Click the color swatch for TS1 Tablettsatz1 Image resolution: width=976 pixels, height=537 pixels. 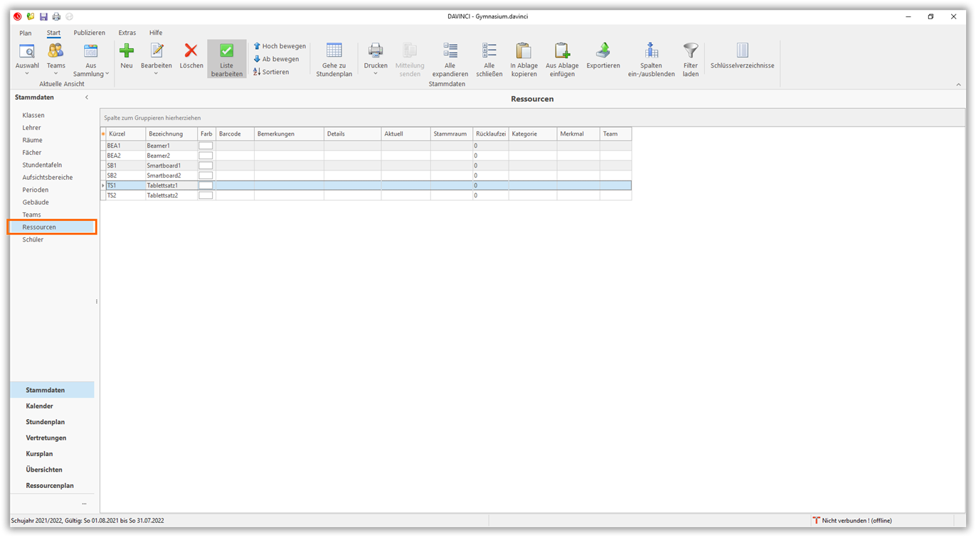pyautogui.click(x=206, y=185)
